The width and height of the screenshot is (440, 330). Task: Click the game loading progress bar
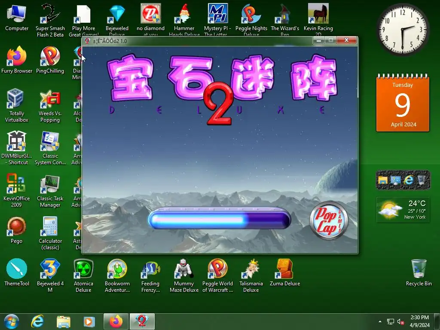click(x=220, y=218)
